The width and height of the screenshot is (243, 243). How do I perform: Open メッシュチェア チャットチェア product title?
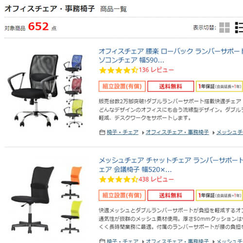coord(171,165)
